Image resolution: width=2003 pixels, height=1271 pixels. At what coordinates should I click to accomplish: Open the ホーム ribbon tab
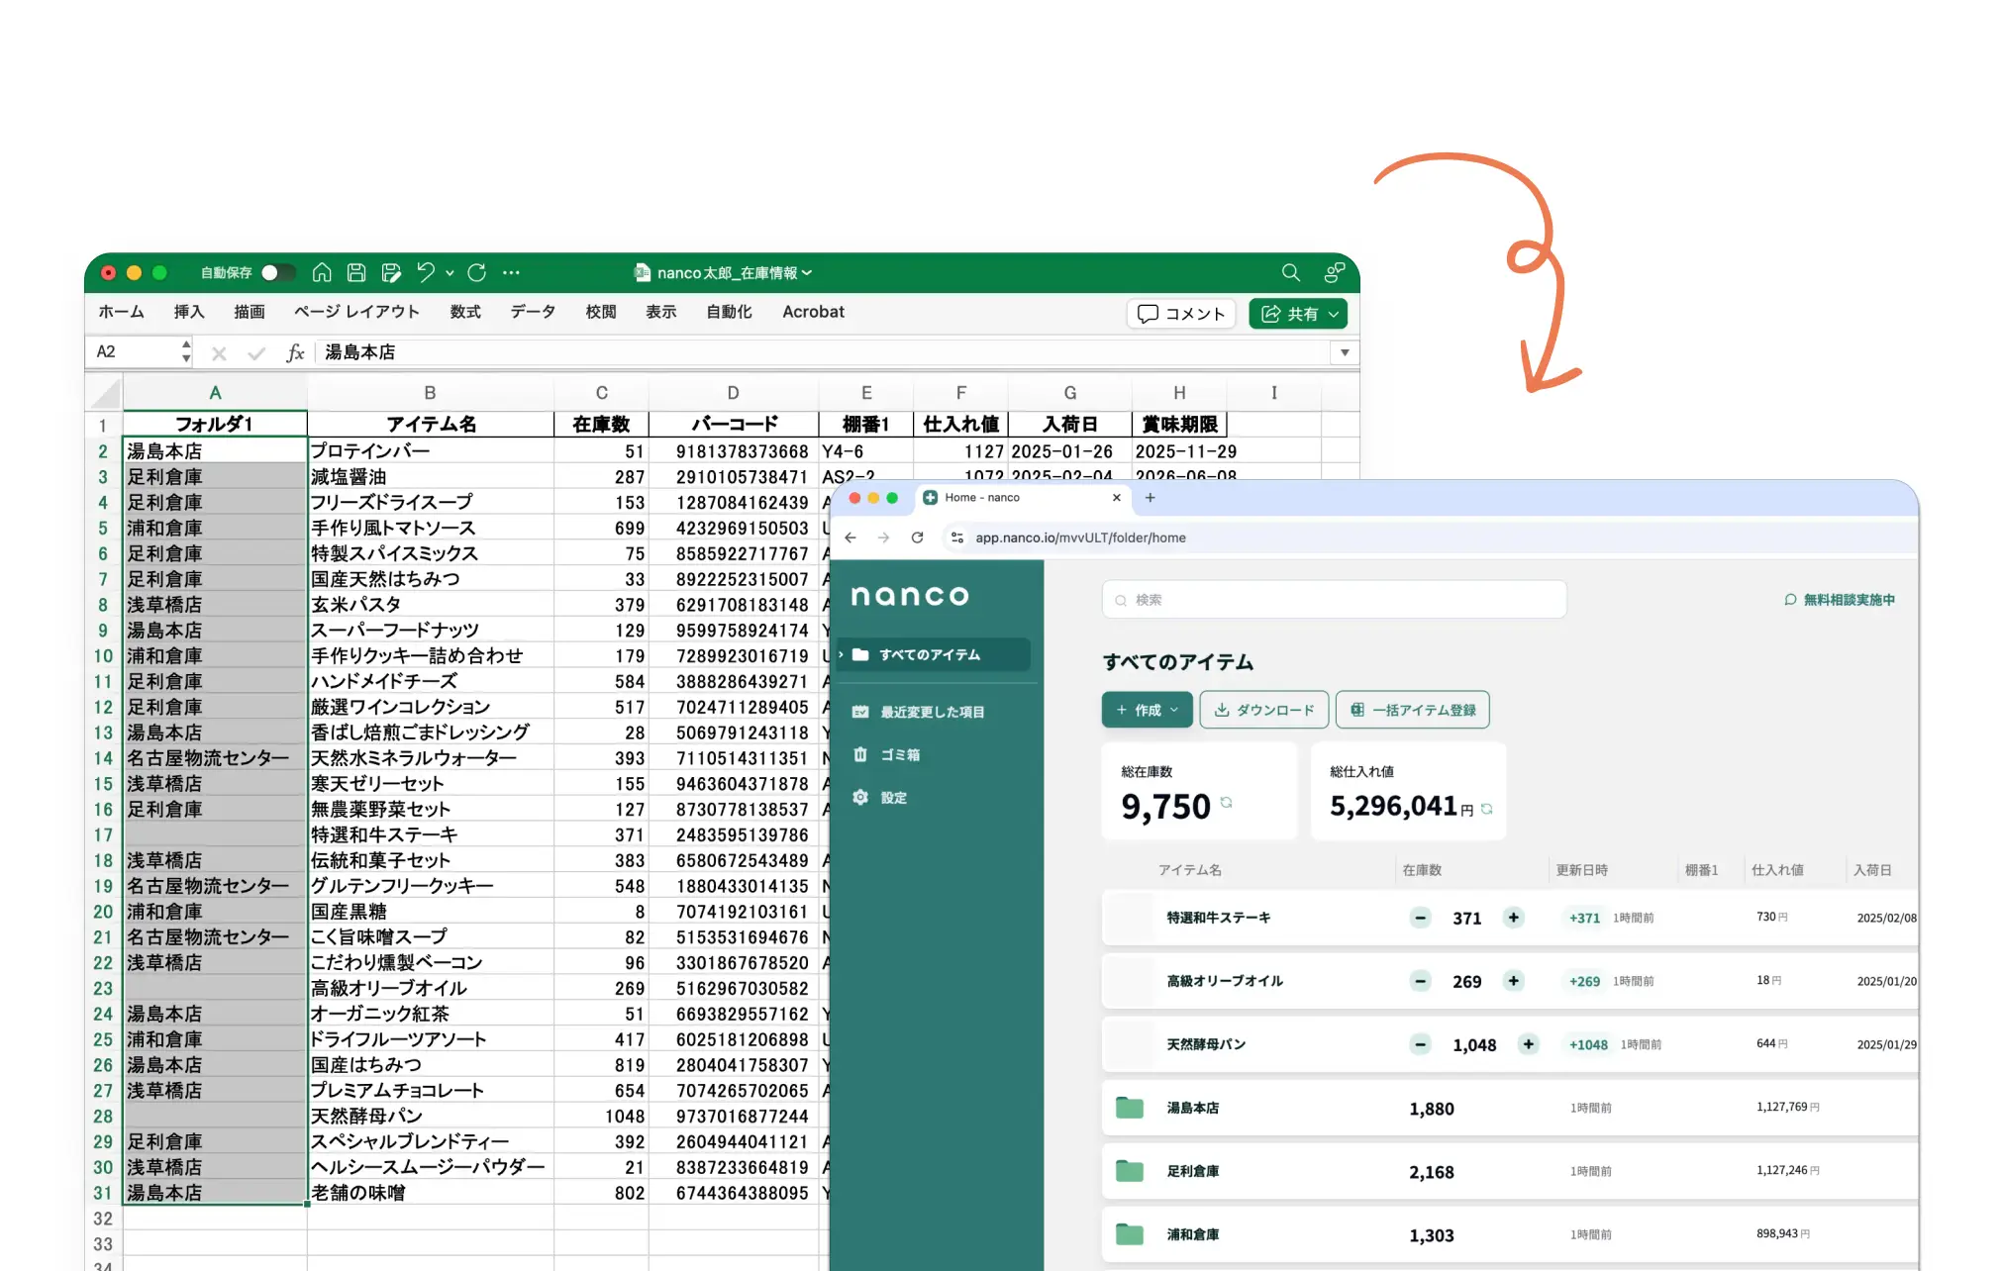point(121,312)
